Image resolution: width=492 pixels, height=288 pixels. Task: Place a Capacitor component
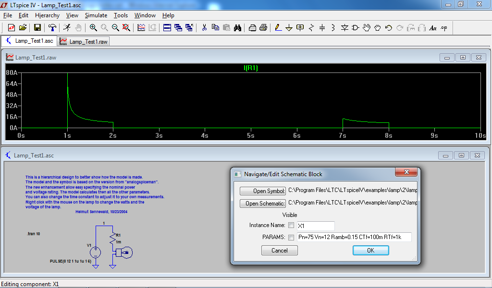point(322,28)
